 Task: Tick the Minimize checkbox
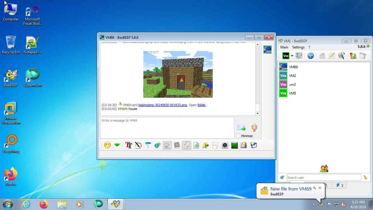[238, 136]
